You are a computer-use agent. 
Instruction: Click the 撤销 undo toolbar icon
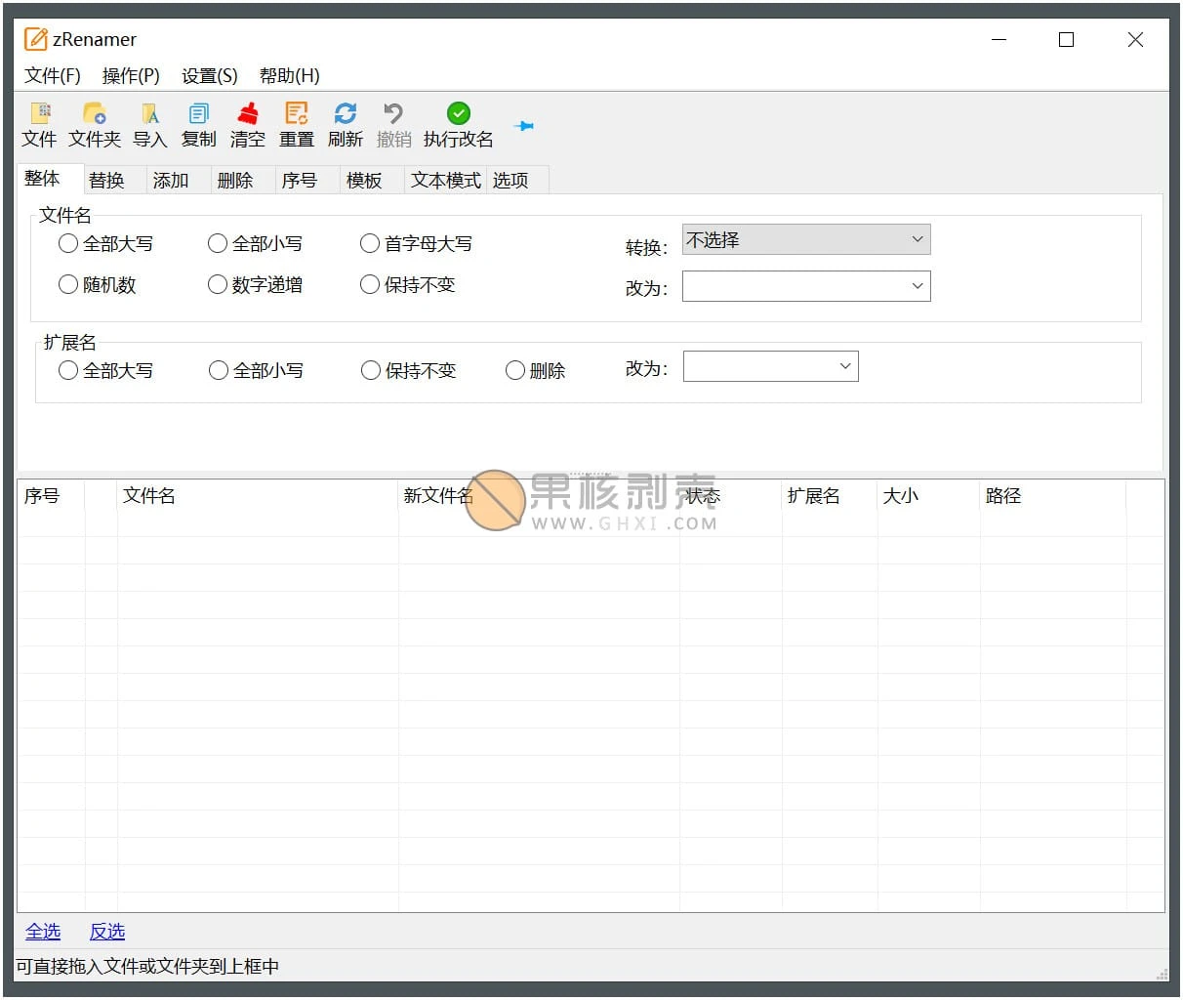(393, 113)
